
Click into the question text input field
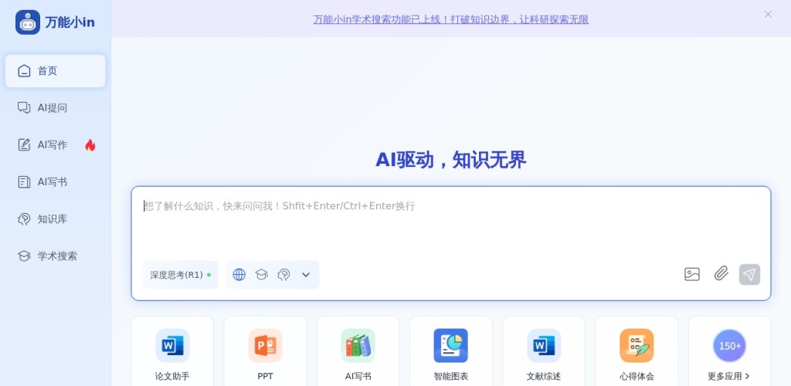coord(450,224)
